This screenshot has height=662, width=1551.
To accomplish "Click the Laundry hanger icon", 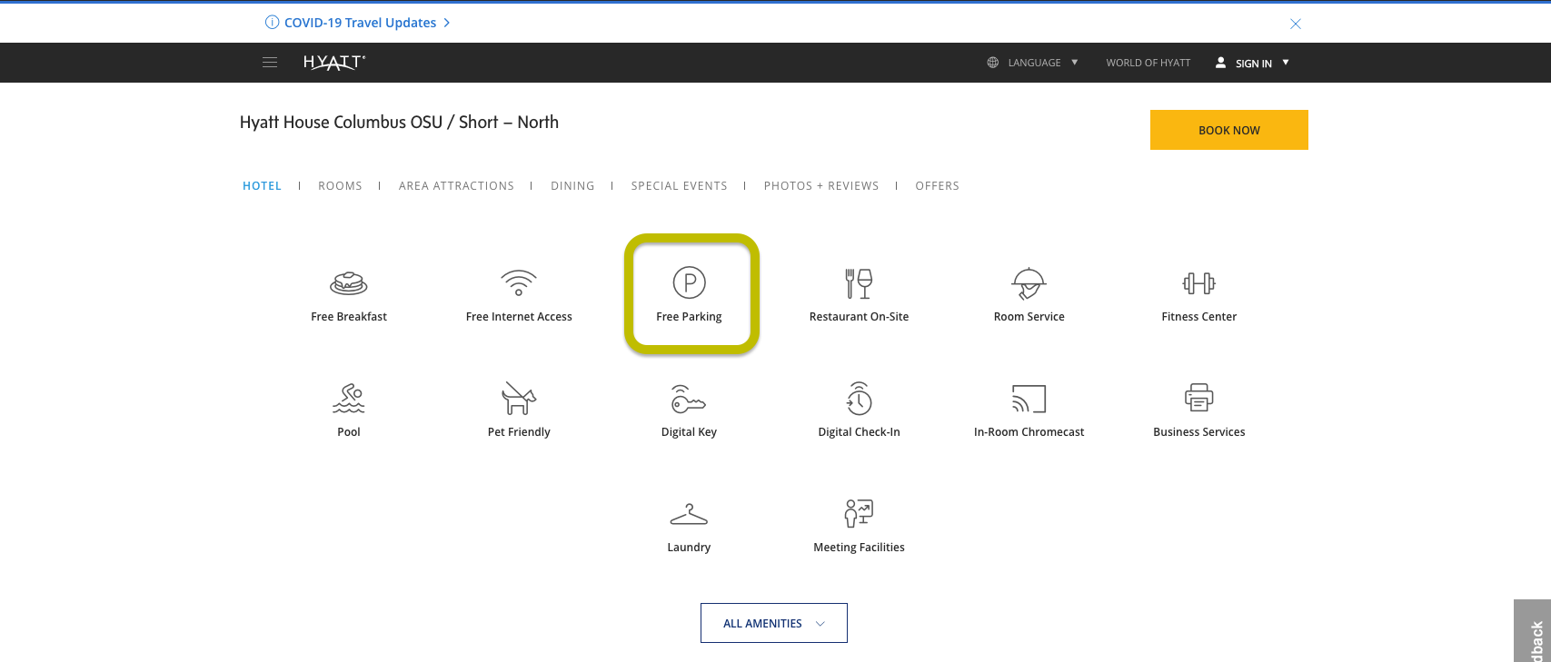I will pos(689,514).
